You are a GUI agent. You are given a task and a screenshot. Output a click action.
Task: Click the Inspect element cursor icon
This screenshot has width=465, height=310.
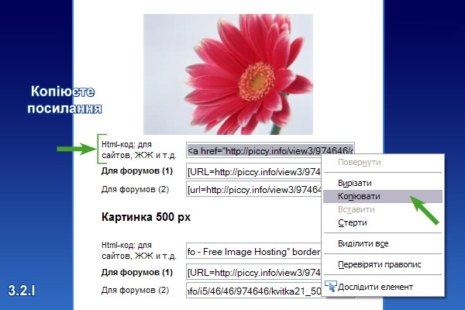[x=331, y=287]
